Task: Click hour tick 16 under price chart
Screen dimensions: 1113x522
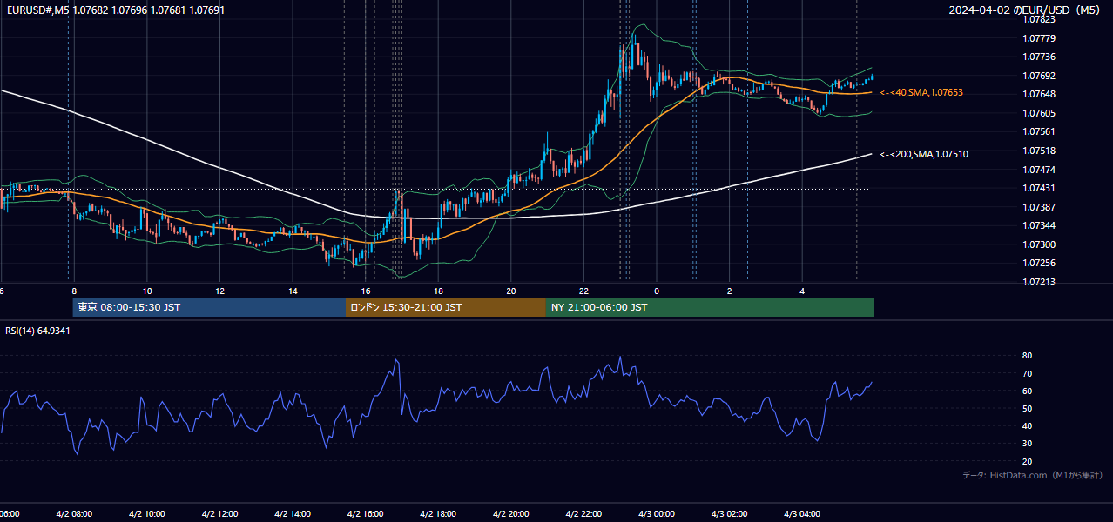Action: tap(366, 291)
